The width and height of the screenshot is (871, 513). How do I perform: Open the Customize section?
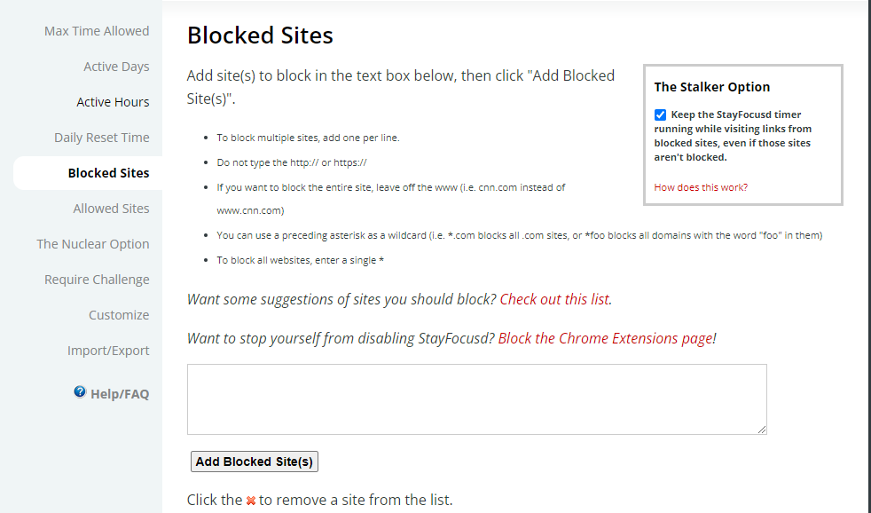click(119, 315)
